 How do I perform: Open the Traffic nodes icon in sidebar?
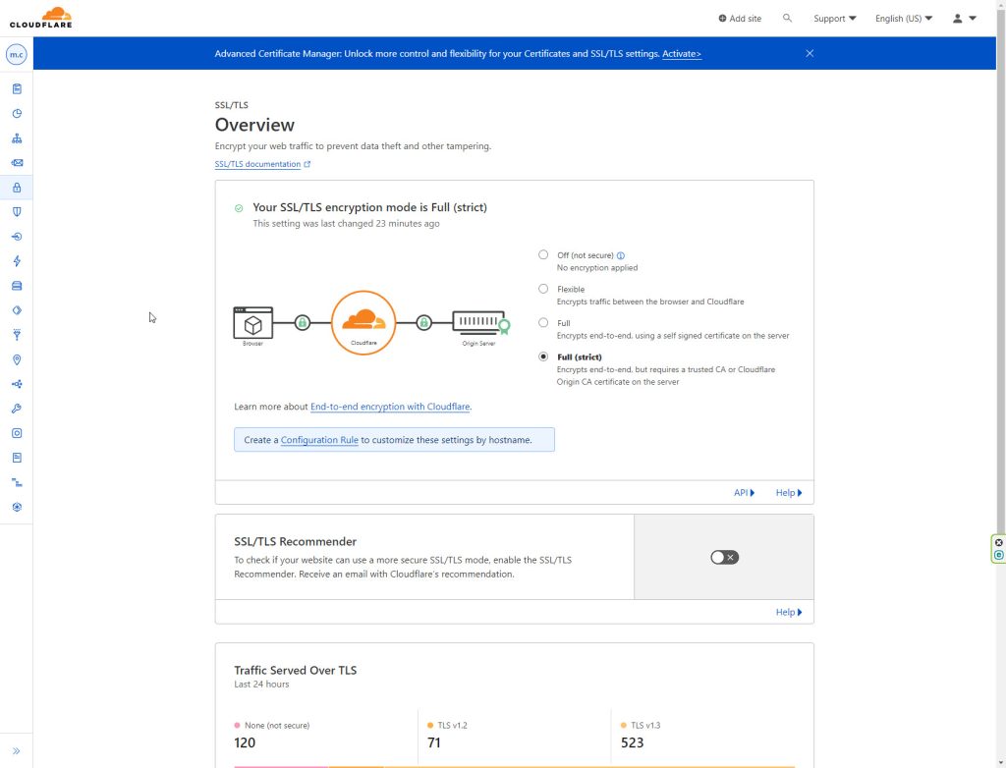17,384
